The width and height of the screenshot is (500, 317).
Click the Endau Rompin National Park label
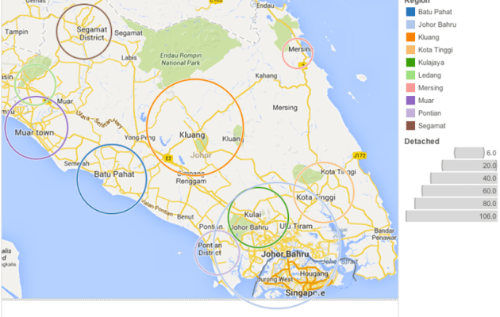click(181, 59)
